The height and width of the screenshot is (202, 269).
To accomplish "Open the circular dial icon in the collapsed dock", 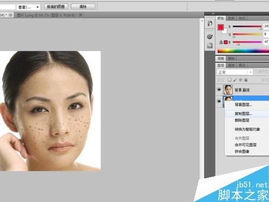I will pos(210,37).
